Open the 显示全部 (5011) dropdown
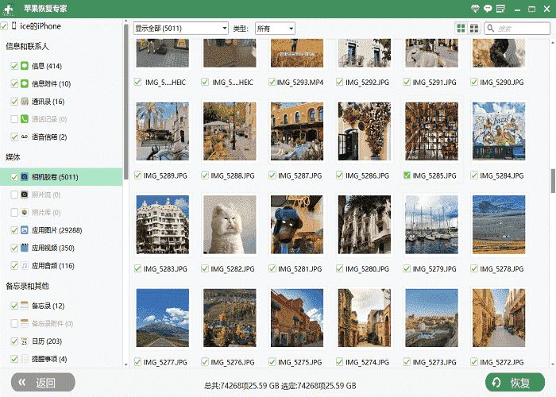The height and width of the screenshot is (397, 556). [181, 29]
